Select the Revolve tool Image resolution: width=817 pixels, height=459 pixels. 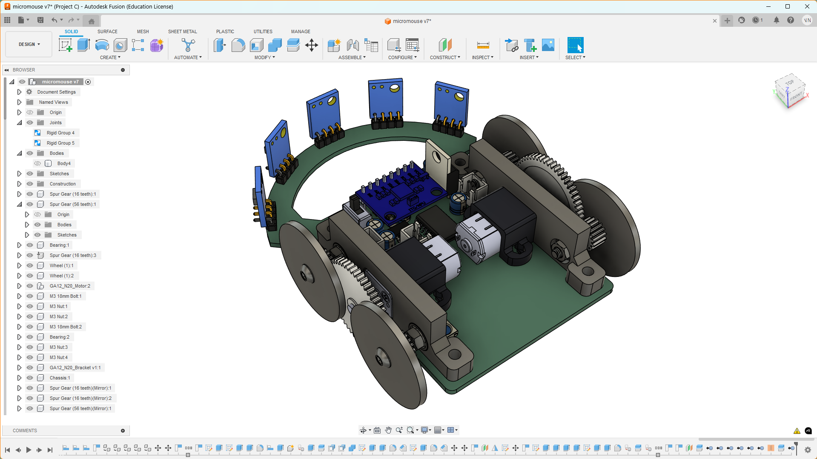102,45
